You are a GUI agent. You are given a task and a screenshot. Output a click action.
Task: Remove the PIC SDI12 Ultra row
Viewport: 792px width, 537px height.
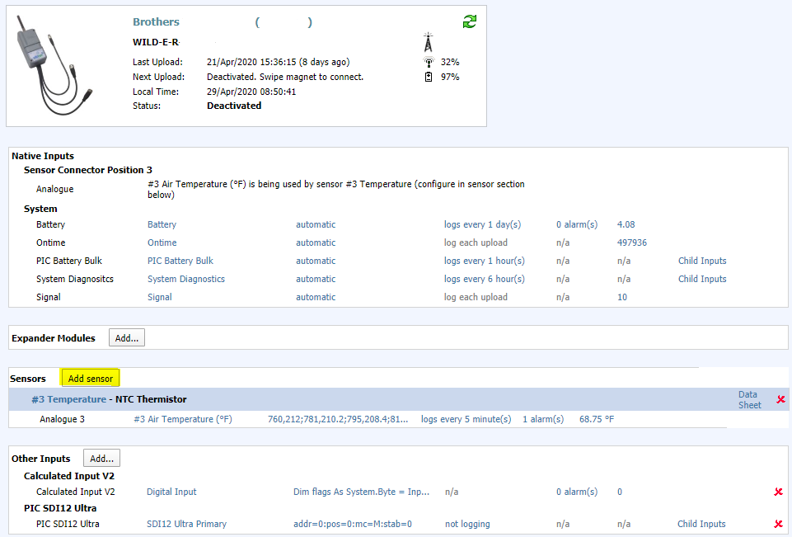778,524
